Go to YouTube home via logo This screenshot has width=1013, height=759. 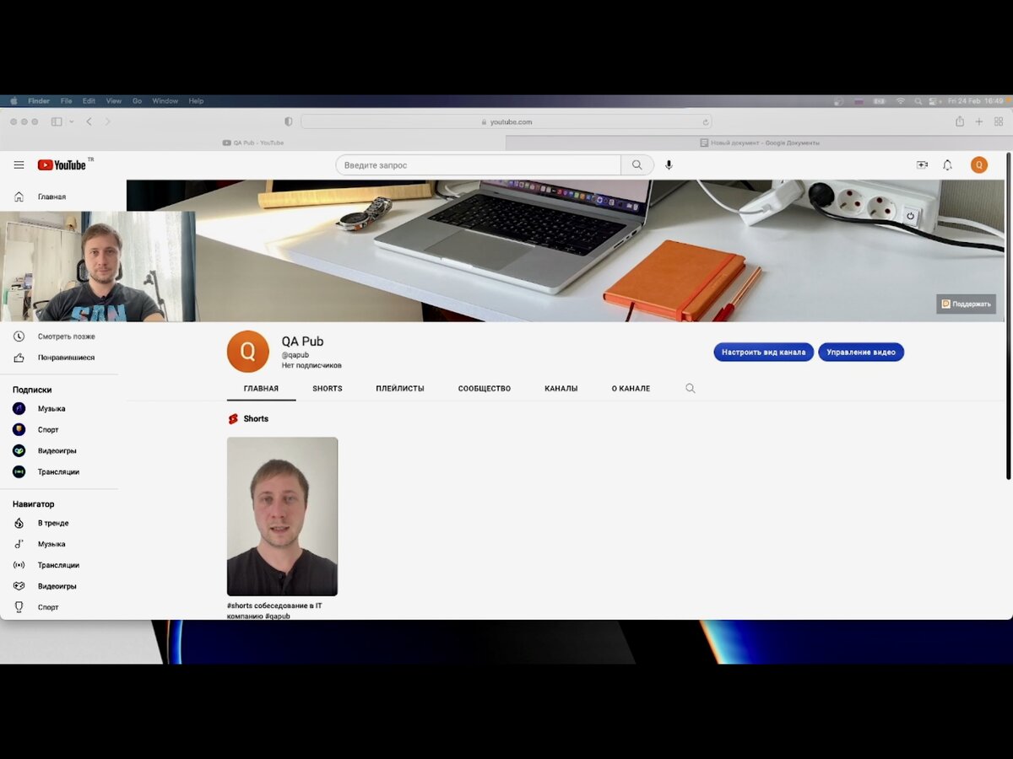tap(62, 165)
